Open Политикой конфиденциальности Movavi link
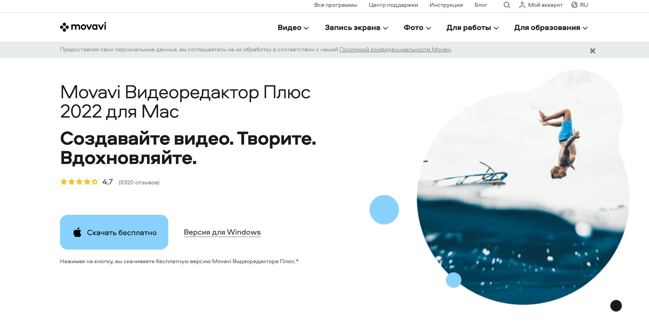649x330 pixels. [395, 49]
